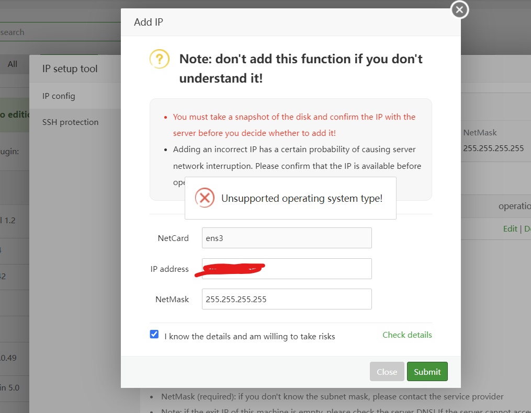The width and height of the screenshot is (531, 413).
Task: Click the yellow question mark warning icon
Action: click(x=160, y=59)
